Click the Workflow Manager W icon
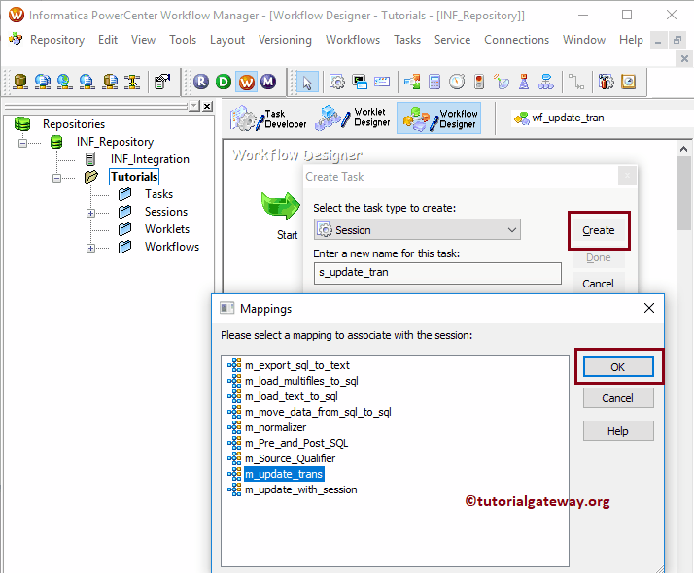Image resolution: width=694 pixels, height=573 pixels. pos(247,82)
